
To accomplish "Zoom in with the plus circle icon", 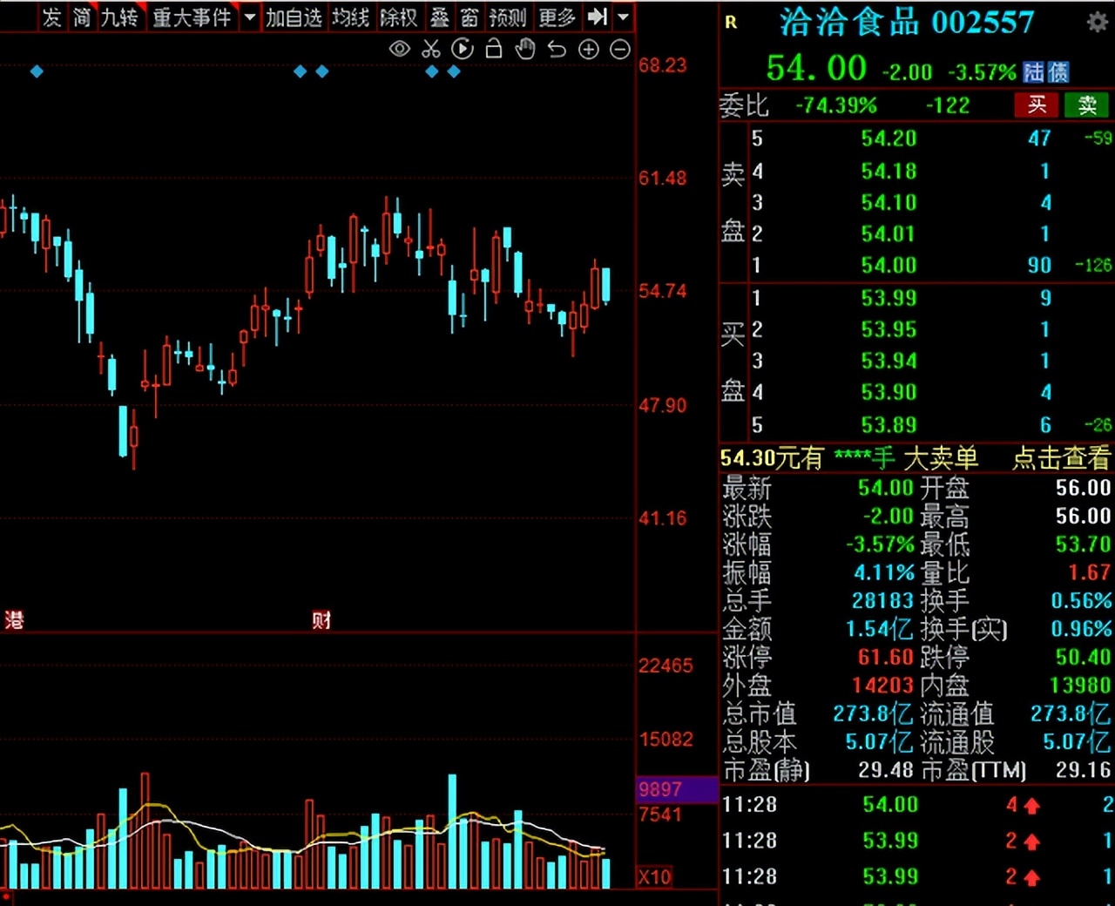I will click(589, 50).
